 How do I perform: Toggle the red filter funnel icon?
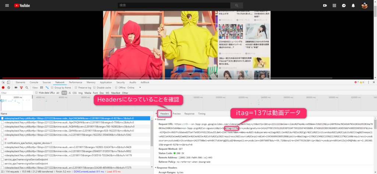click(x=21, y=88)
